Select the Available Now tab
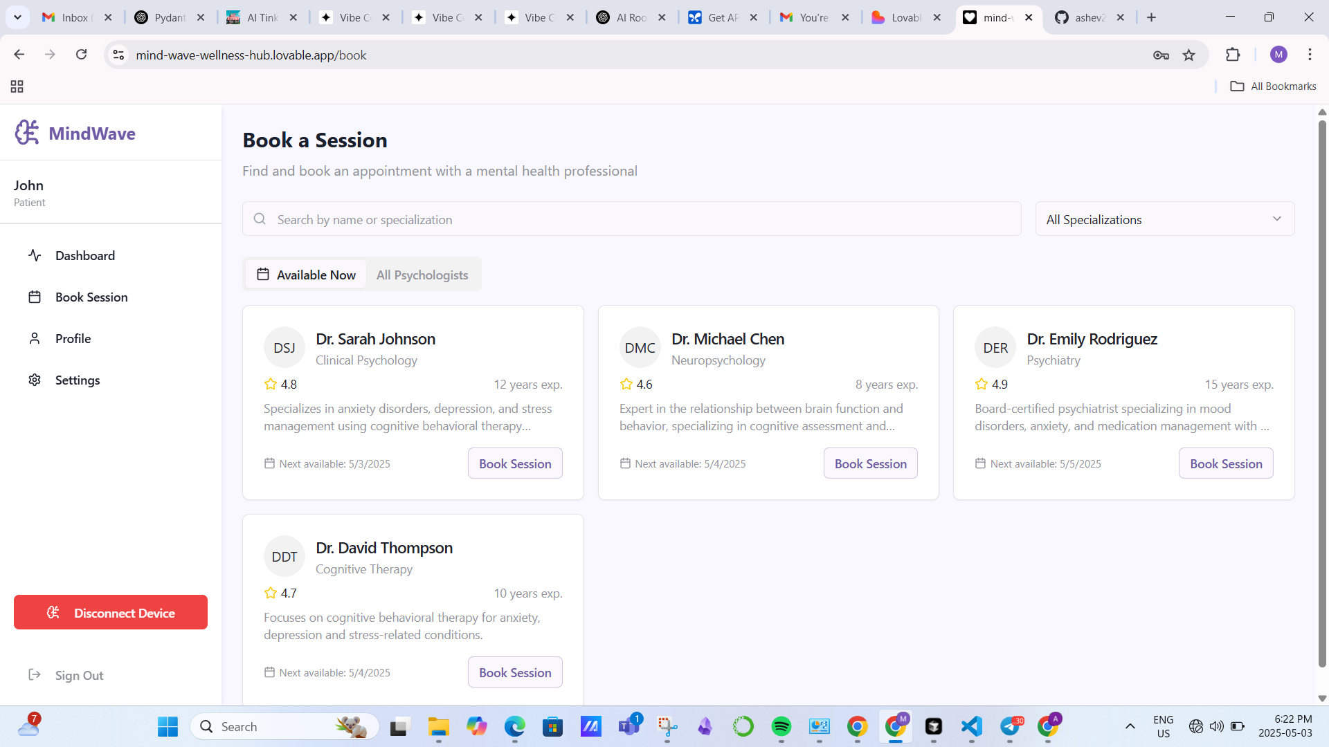The width and height of the screenshot is (1329, 747). 306,275
